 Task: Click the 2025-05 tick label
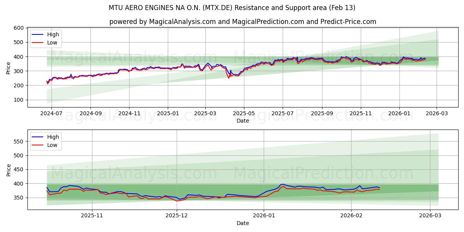pos(244,114)
